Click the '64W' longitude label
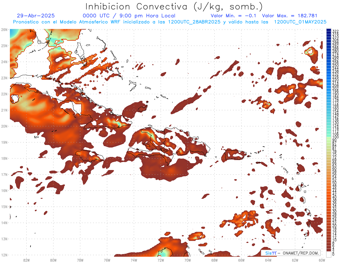 click(x=268, y=260)
